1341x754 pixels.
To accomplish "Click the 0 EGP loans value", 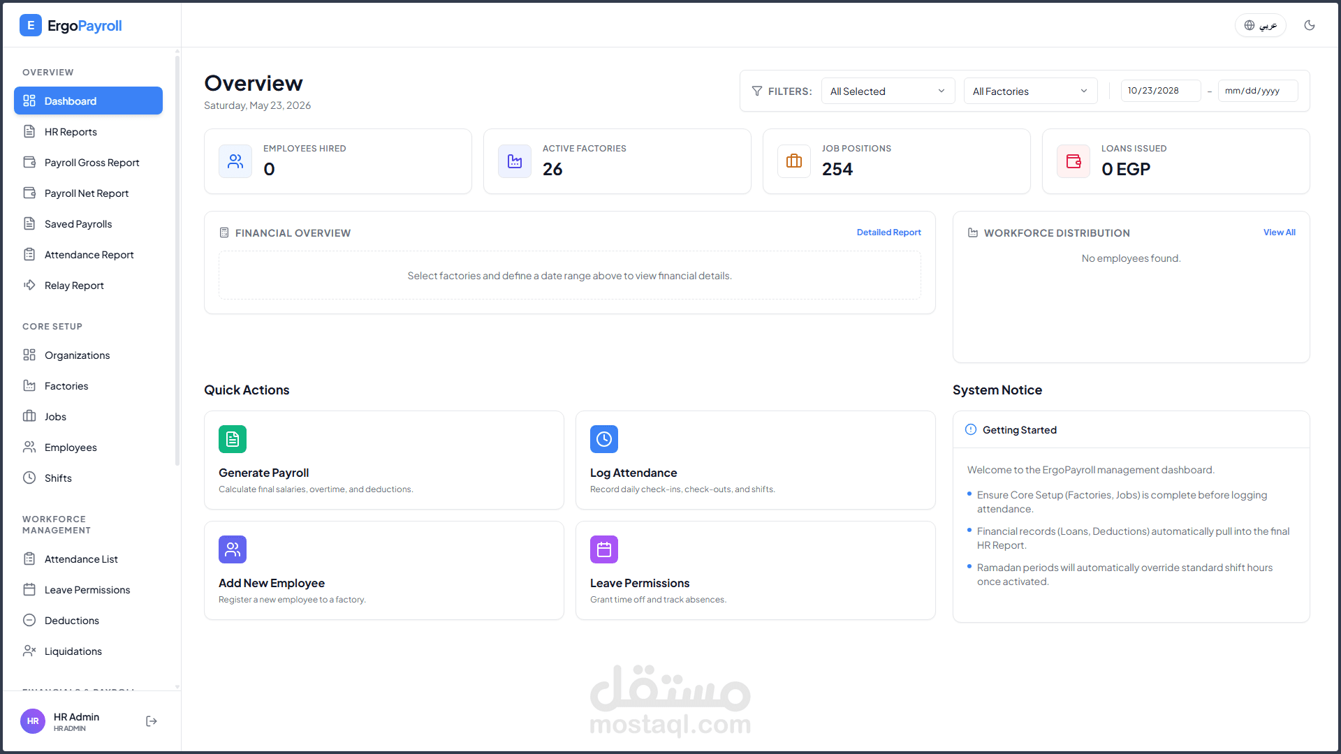I will click(x=1126, y=169).
